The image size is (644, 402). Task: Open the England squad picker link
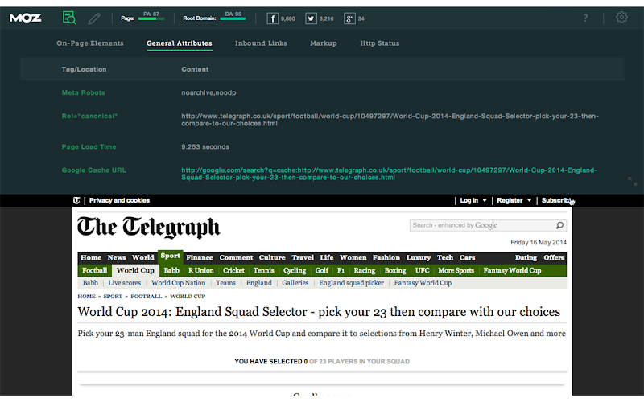pyautogui.click(x=352, y=283)
